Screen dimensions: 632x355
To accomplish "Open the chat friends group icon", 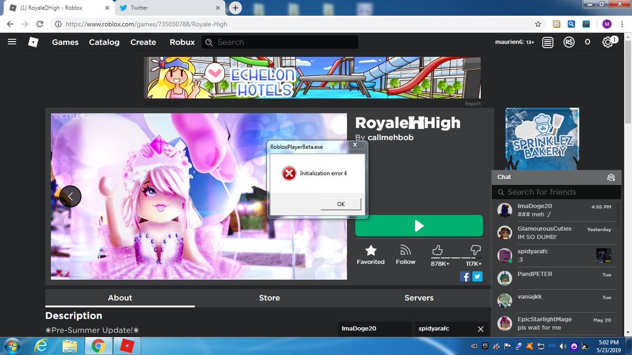I will tap(611, 177).
